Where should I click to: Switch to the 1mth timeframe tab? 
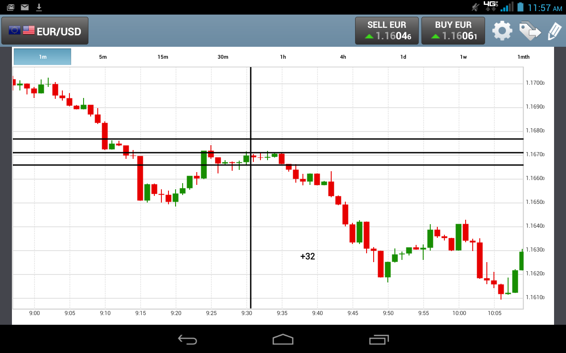[x=524, y=57]
